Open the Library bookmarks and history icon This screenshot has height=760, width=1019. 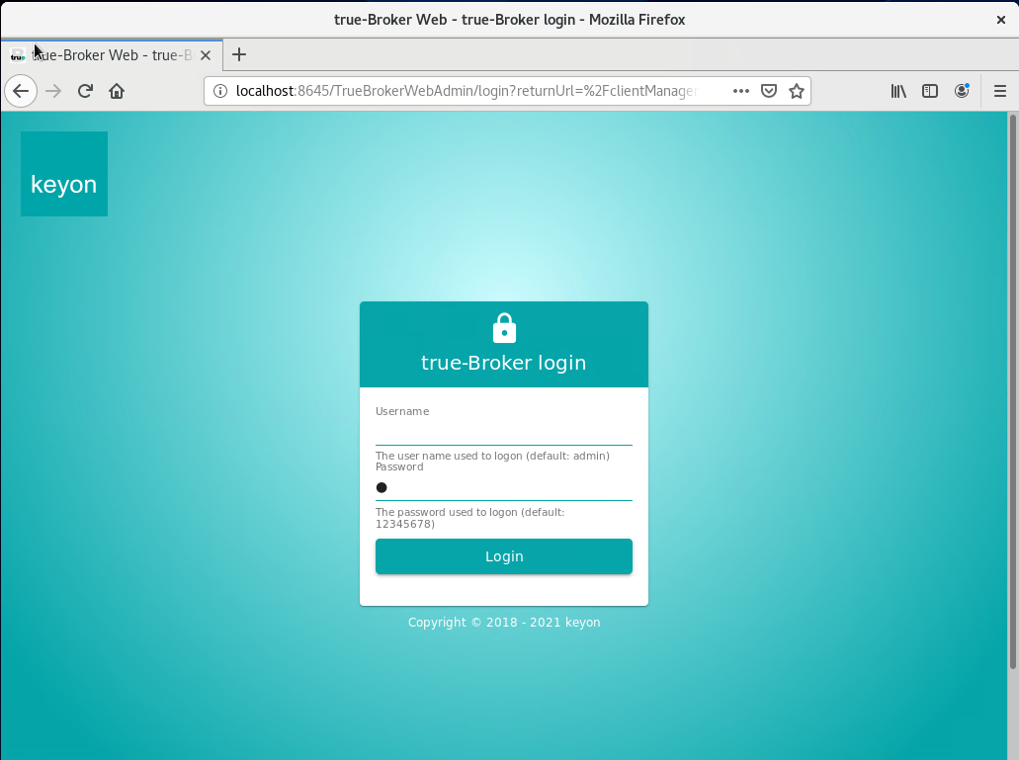coord(898,91)
